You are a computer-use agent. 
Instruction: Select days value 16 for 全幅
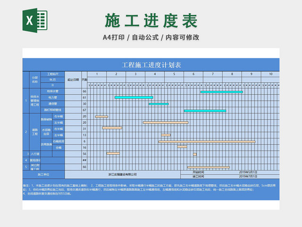tap(84, 148)
